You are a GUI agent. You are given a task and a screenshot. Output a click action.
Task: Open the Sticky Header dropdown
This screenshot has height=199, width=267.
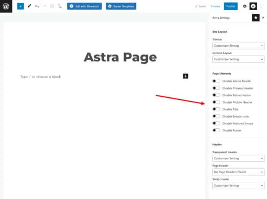click(x=238, y=185)
